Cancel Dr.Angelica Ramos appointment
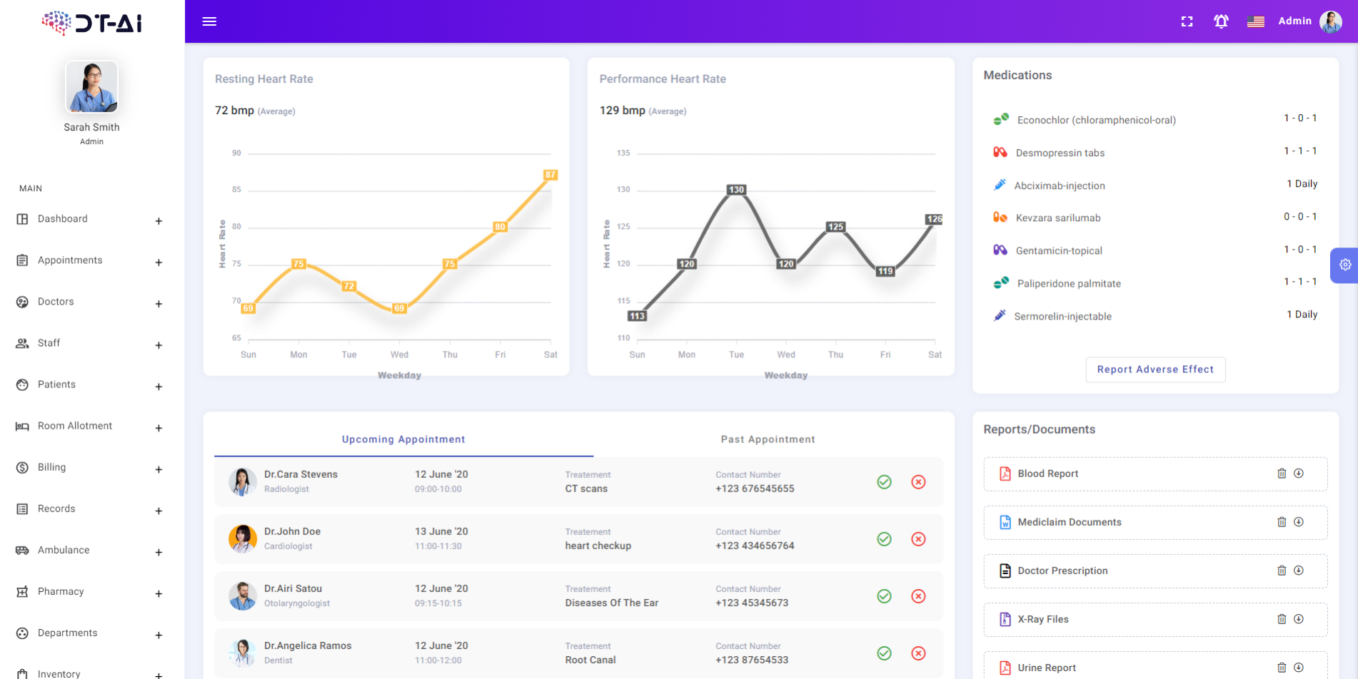The width and height of the screenshot is (1358, 679). 918,653
